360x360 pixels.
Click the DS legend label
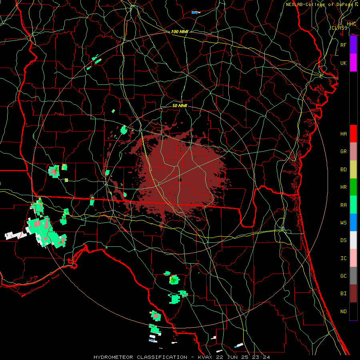click(344, 240)
